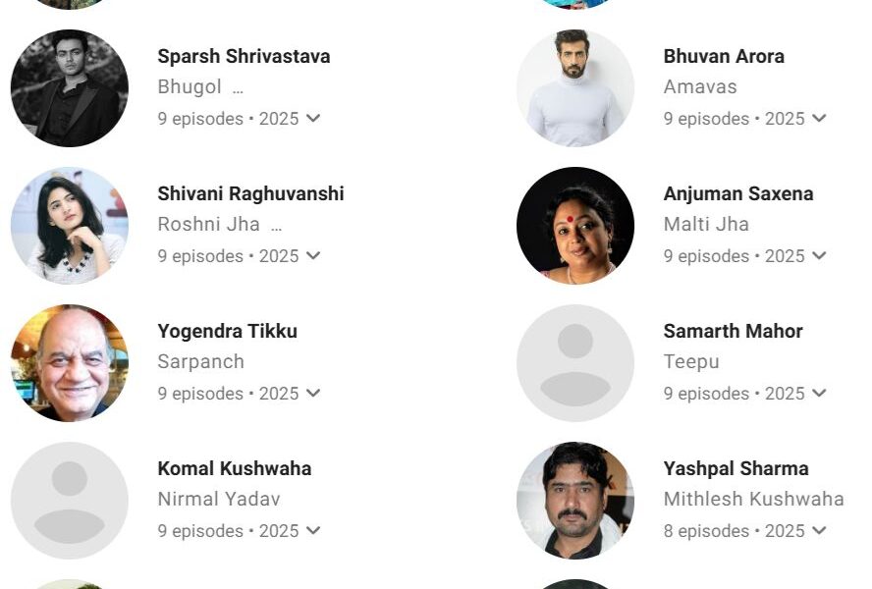Click Komal Kushwaha's placeholder avatar
Viewport: 872px width, 589px height.
click(70, 501)
